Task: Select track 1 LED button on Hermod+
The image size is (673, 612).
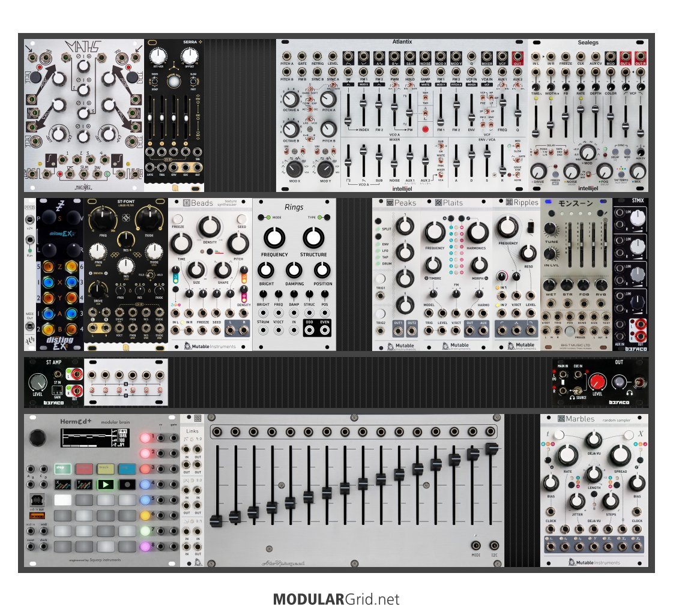Action: [x=145, y=438]
